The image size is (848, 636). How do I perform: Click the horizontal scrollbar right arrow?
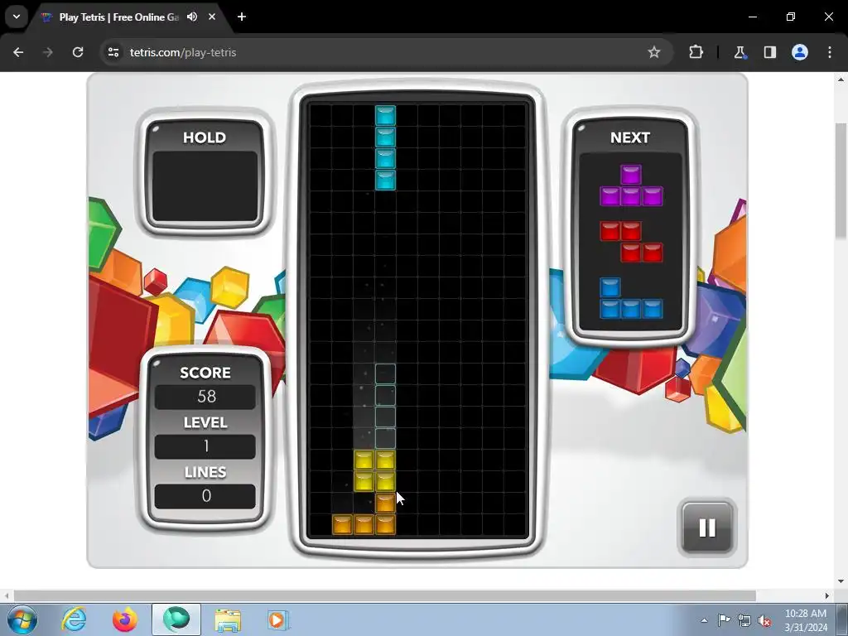point(827,595)
